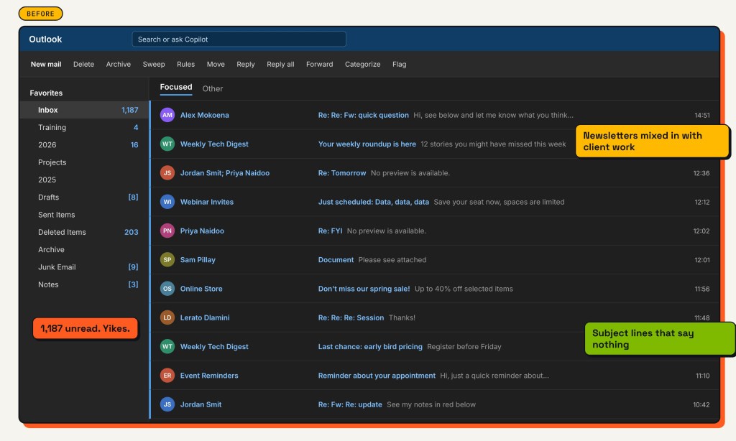This screenshot has height=441, width=736.
Task: Open Rules from the toolbar
Action: pyautogui.click(x=186, y=64)
